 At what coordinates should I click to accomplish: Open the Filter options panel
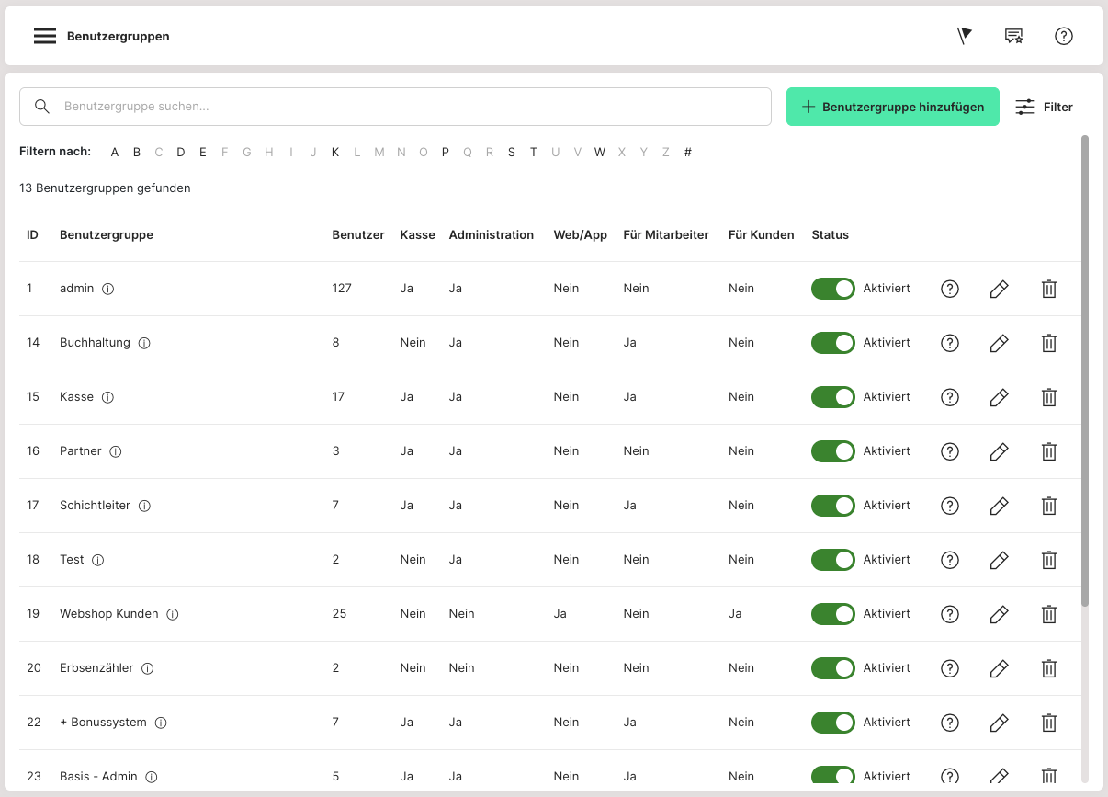tap(1044, 107)
